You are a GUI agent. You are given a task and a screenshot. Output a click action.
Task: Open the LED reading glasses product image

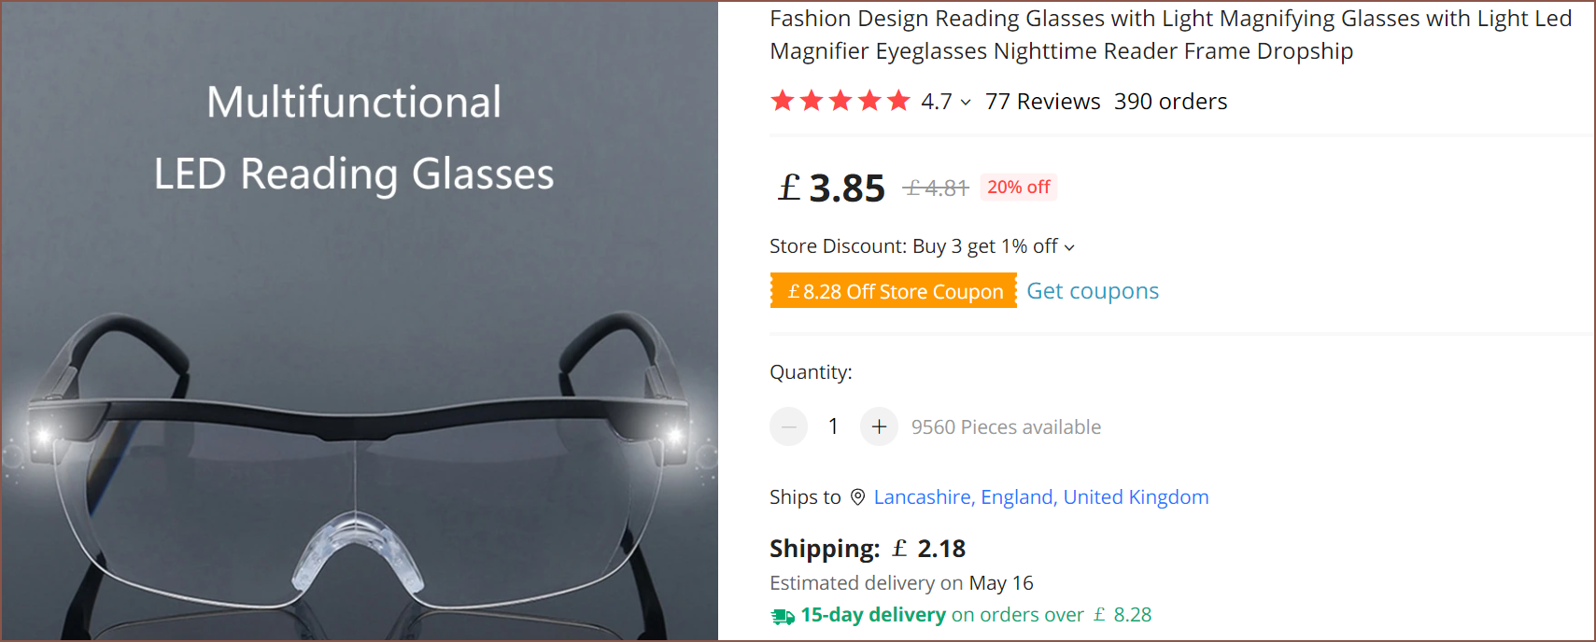pyautogui.click(x=359, y=373)
